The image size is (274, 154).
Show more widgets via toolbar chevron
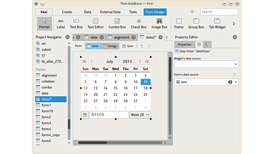(x=234, y=24)
